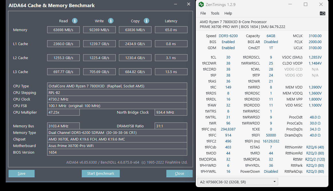Click the L3 Cache latency 13.5 ns

(x=171, y=72)
